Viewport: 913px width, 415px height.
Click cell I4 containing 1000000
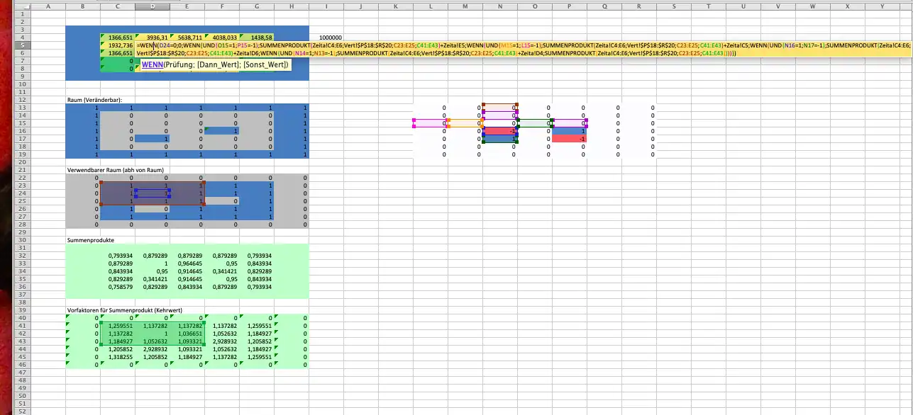point(330,38)
